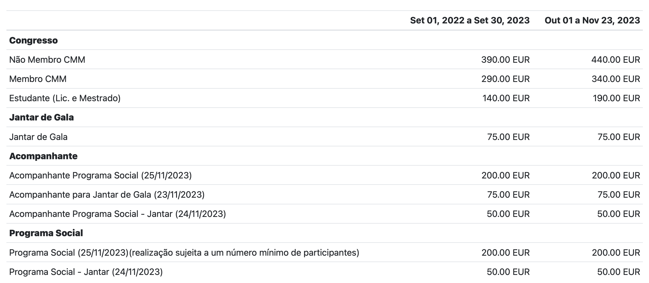Click the 390.00 EUR Não Membro price

click(505, 60)
